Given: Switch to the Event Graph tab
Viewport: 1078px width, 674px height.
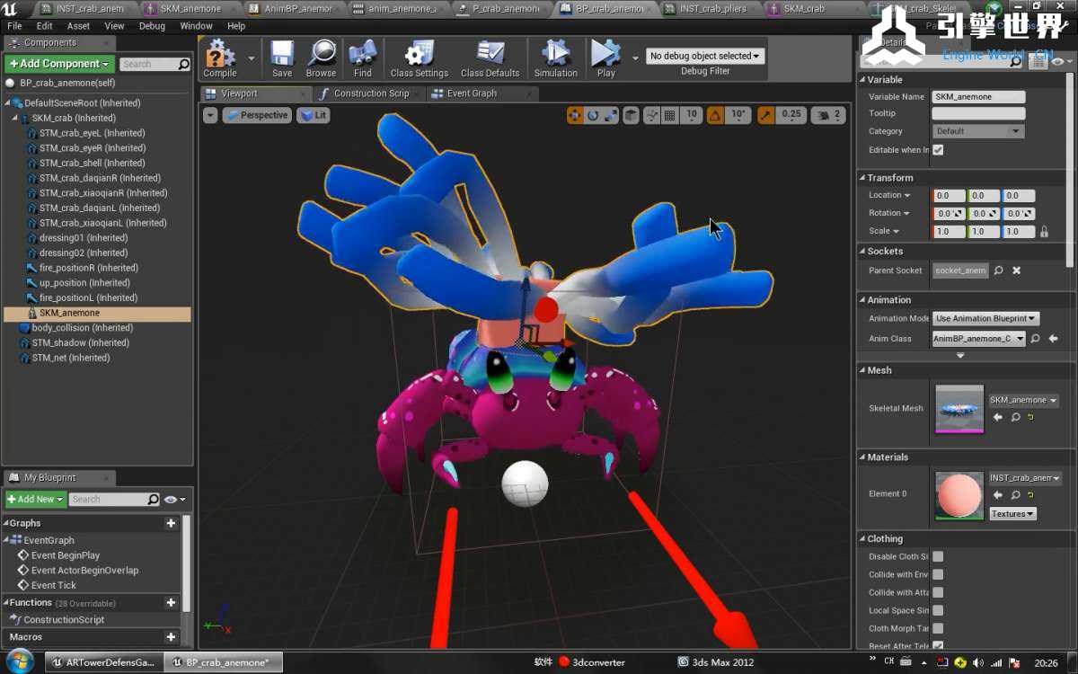Looking at the screenshot, I should pos(472,93).
